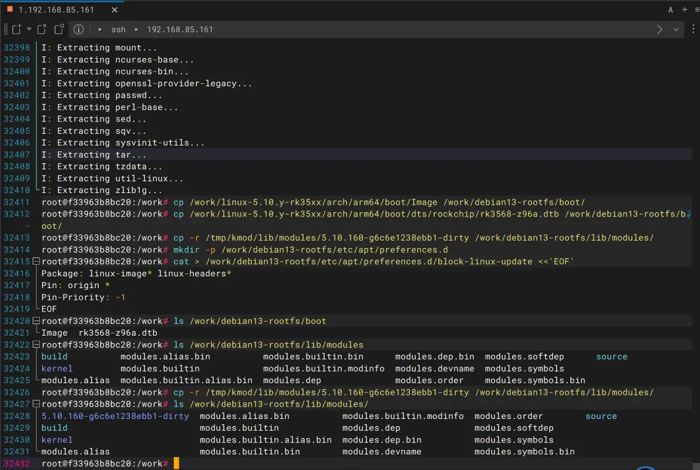Collapse the fold marker at line 32415
This screenshot has width=700, height=470.
pyautogui.click(x=36, y=261)
